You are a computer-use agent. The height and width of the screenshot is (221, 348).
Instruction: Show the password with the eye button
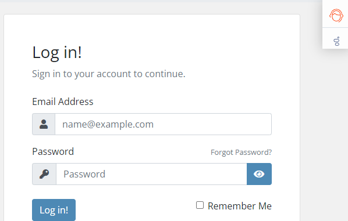point(259,174)
